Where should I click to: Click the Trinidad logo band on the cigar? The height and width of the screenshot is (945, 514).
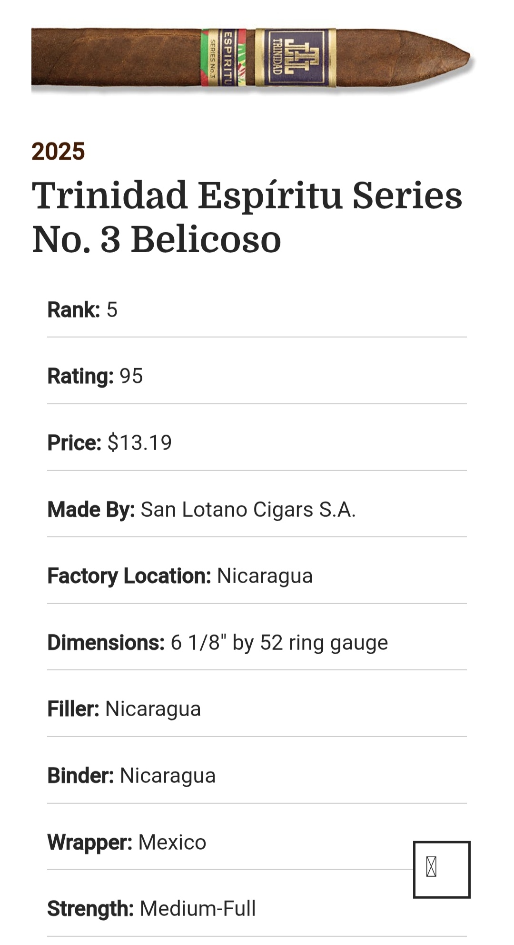(295, 58)
